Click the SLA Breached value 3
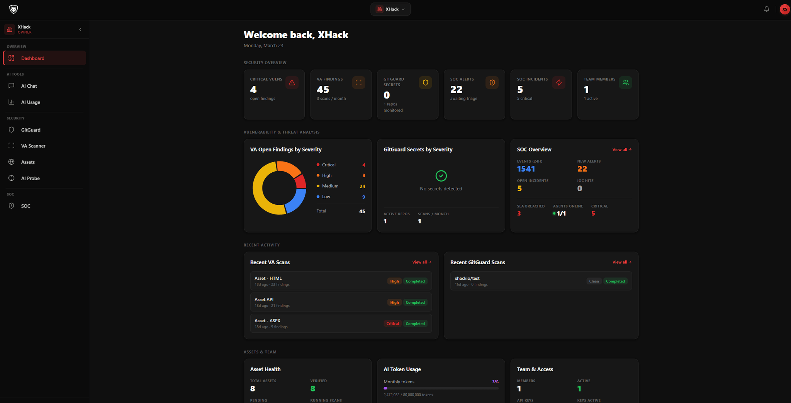Screen dimensions: 791x403 (519, 214)
